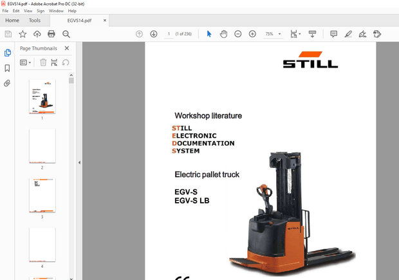399x280 pixels.
Task: Open the Sign menu
Action: click(41, 11)
